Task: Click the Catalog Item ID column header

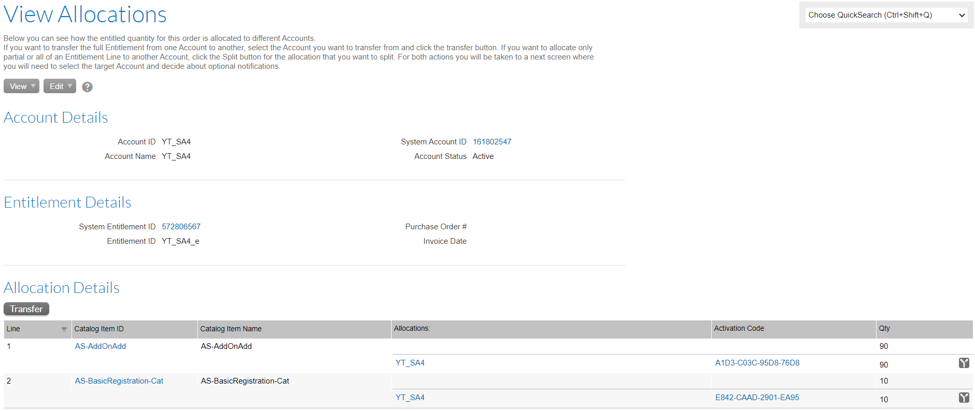Action: coord(134,329)
